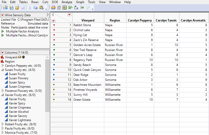Expand the Paula Fruity etc. group
209x135 pixels.
(3, 128)
